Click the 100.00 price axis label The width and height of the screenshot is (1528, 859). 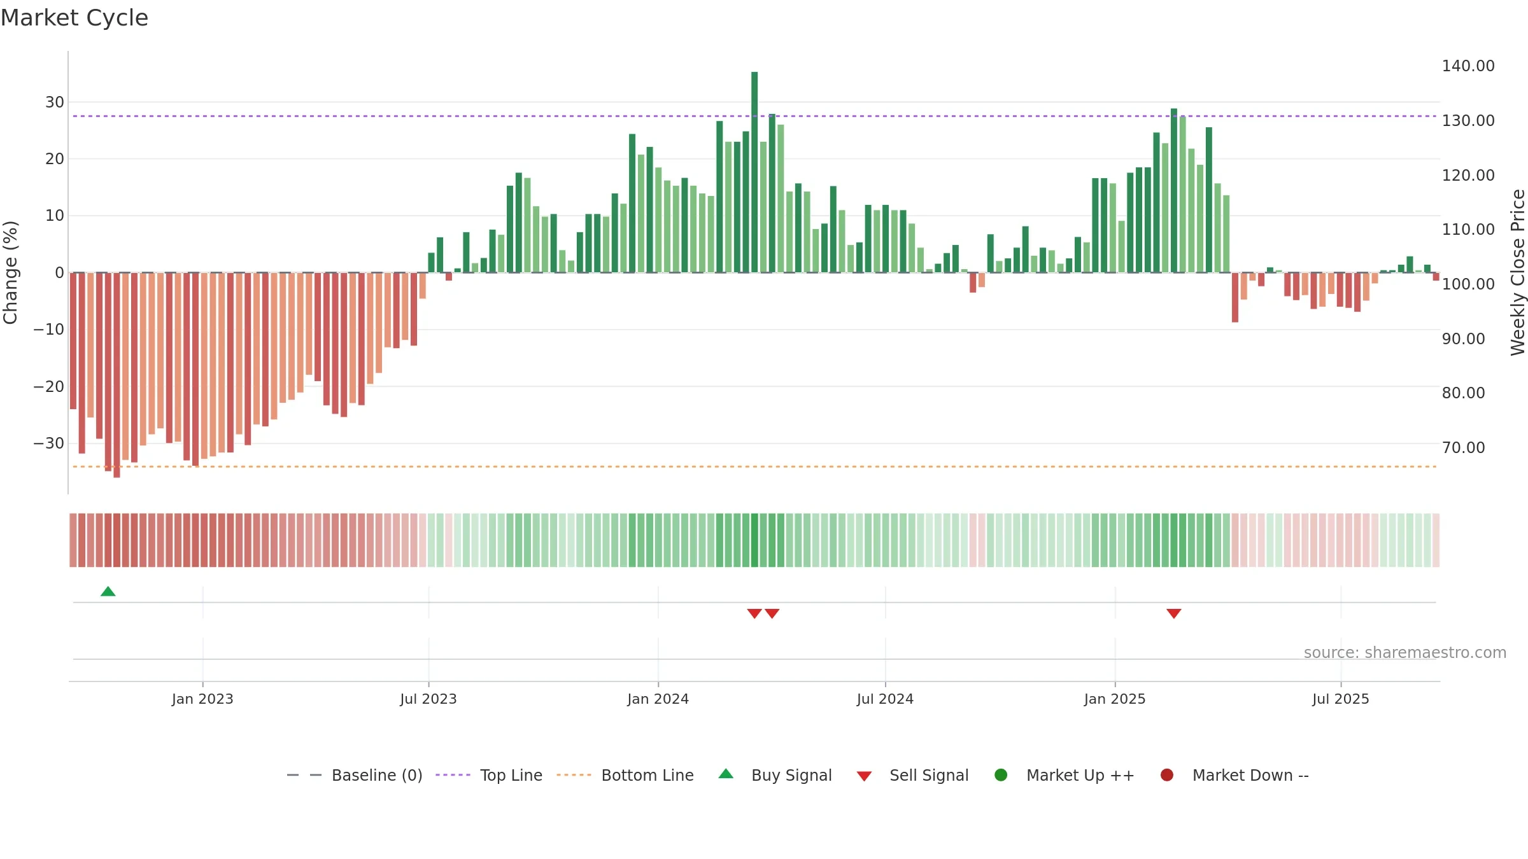click(x=1468, y=284)
